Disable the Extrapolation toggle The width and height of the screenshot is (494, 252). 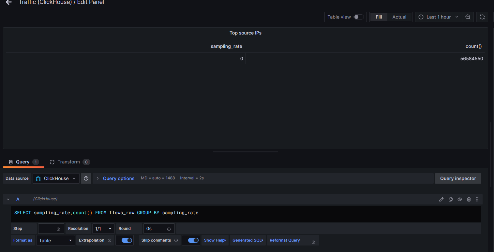tap(125, 240)
